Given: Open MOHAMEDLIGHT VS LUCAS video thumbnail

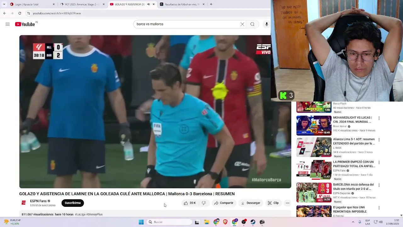Looking at the screenshot, I should point(314,125).
